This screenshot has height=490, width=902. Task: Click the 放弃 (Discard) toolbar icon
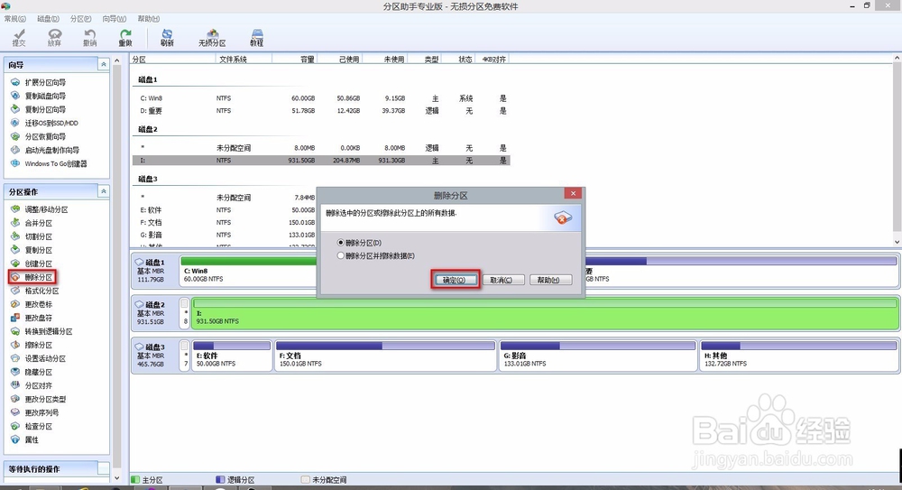[x=54, y=38]
